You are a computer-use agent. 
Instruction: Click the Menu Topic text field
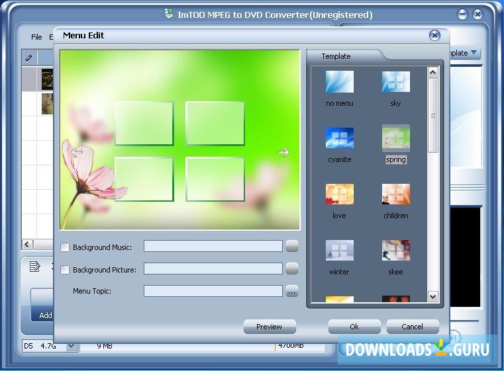pyautogui.click(x=213, y=291)
